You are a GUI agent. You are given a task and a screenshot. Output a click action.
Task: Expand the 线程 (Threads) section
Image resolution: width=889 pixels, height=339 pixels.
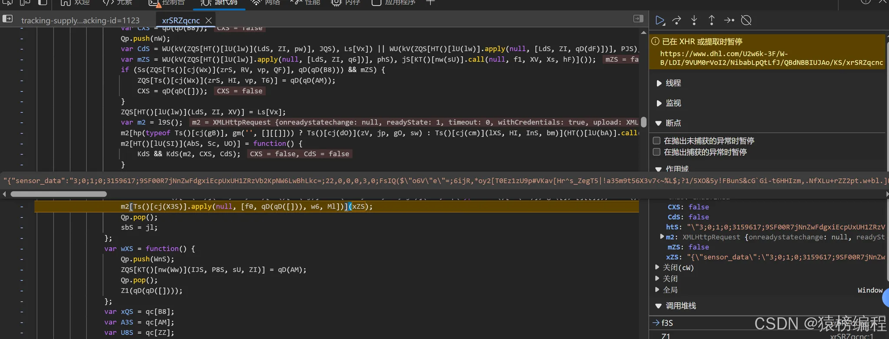659,83
